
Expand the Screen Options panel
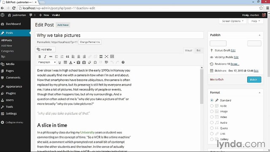point(233,21)
